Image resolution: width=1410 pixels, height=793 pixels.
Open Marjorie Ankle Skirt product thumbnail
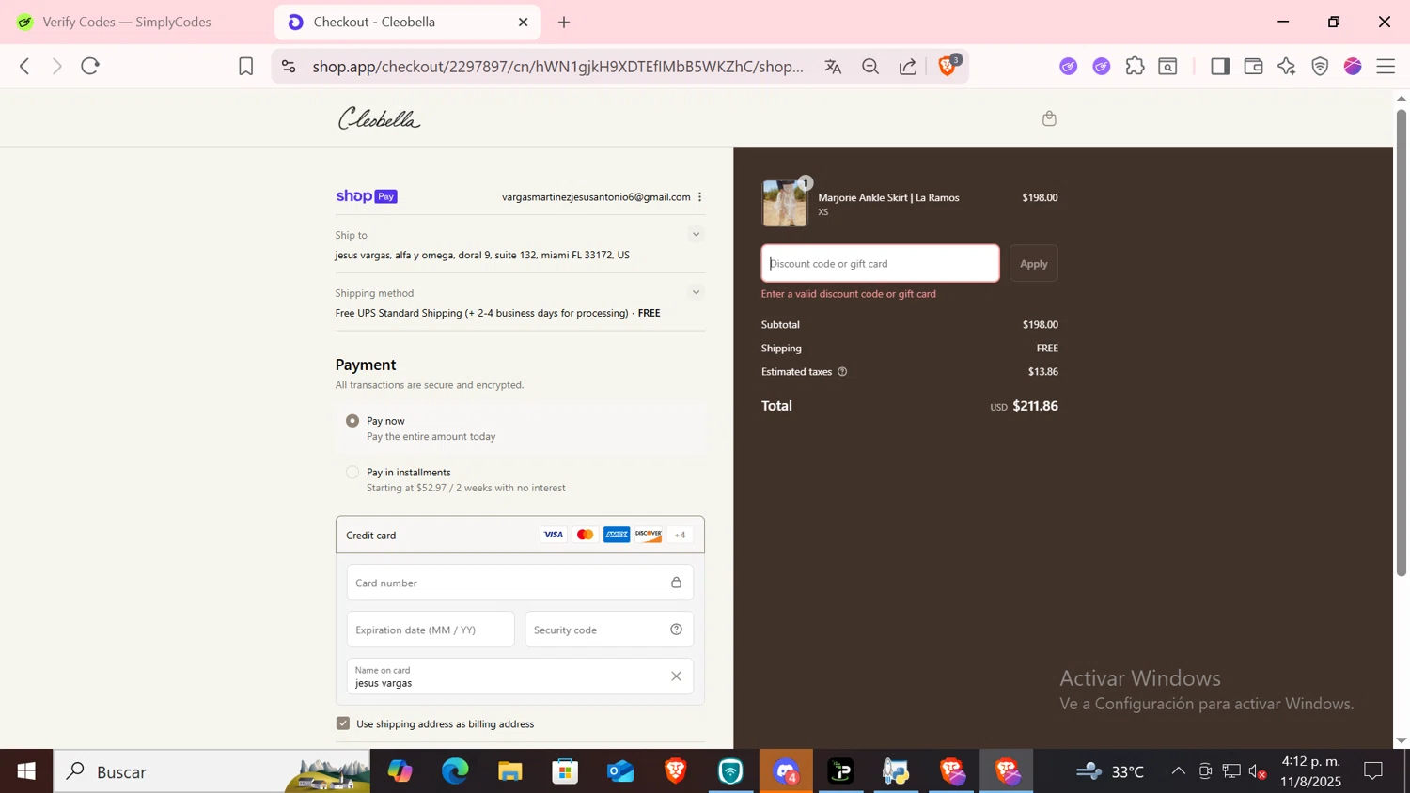pyautogui.click(x=784, y=204)
